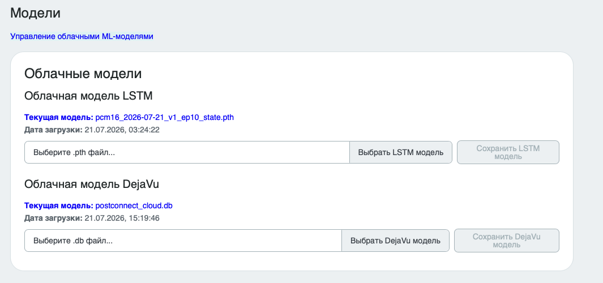Select the Облачная модель LSTM heading
Viewport: 603px width, 283px height.
point(88,96)
